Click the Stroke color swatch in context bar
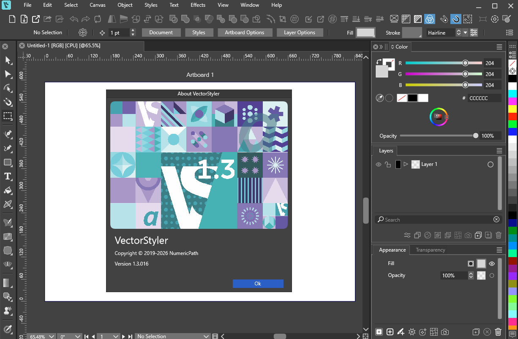518x339 pixels. coord(412,33)
